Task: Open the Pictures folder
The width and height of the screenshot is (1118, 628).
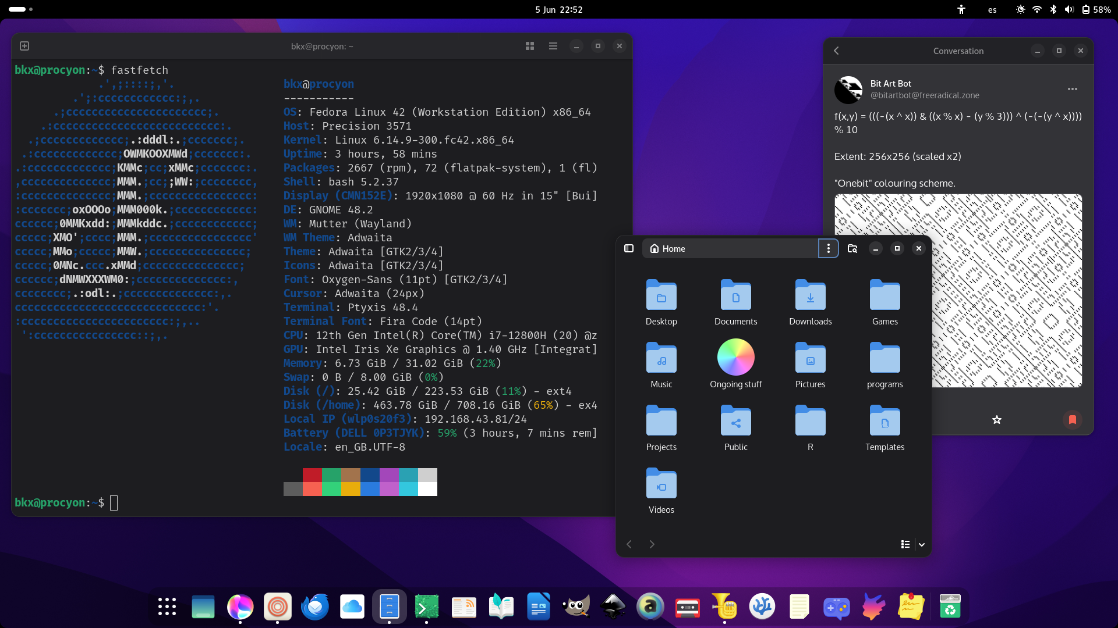Action: click(x=811, y=365)
